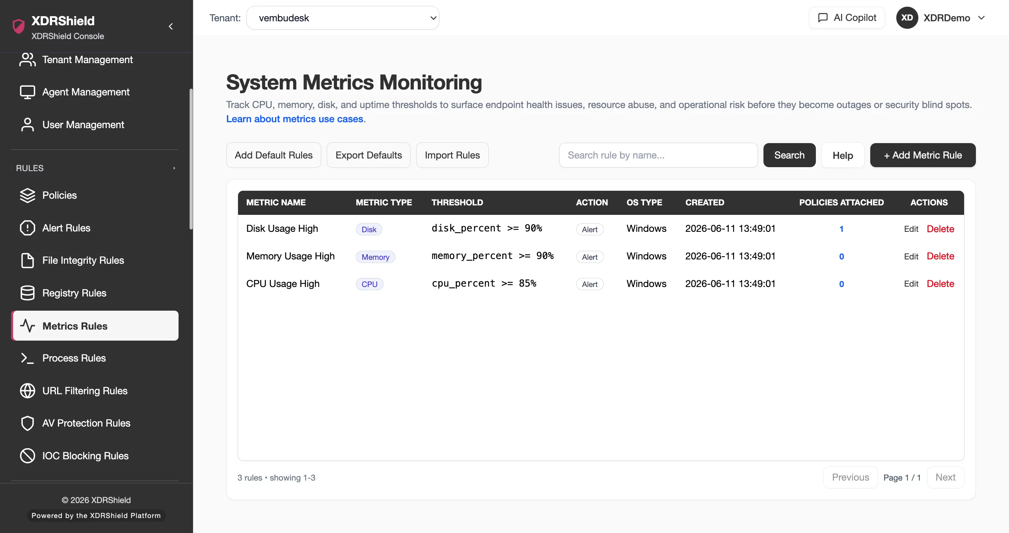Click the Import Rules button
Viewport: 1009px width, 533px height.
(x=452, y=155)
